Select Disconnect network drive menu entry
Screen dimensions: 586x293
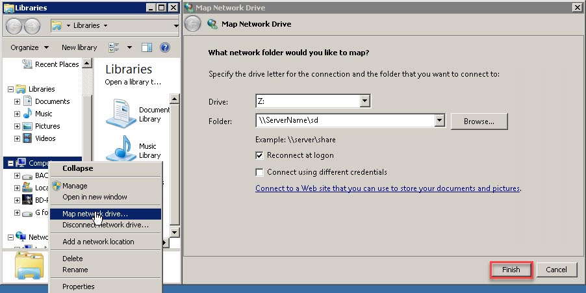click(105, 225)
